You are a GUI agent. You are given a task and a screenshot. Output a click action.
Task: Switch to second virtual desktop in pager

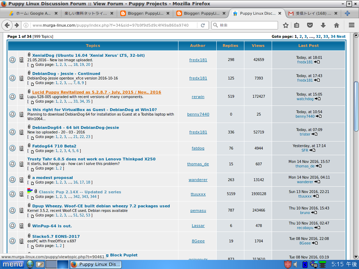[x=63, y=264]
